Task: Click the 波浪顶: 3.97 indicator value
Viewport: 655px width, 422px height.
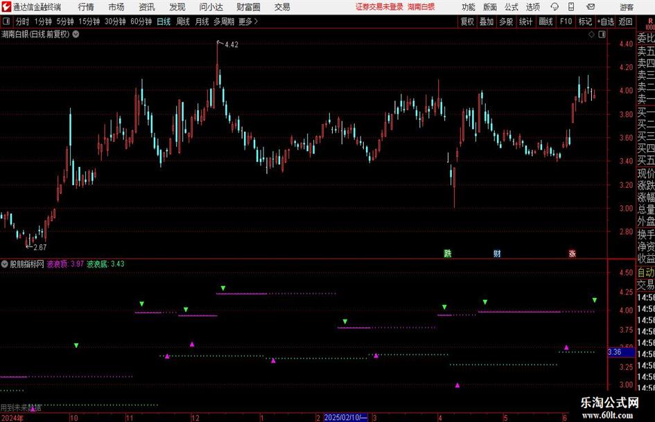Action: click(65, 264)
